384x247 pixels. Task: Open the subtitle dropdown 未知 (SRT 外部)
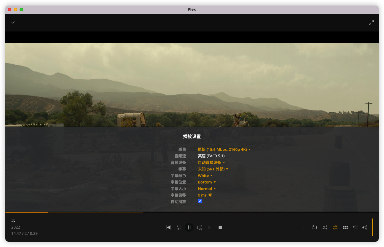(x=213, y=169)
